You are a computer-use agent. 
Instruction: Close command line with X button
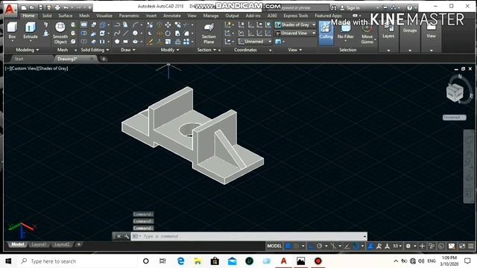click(x=119, y=236)
